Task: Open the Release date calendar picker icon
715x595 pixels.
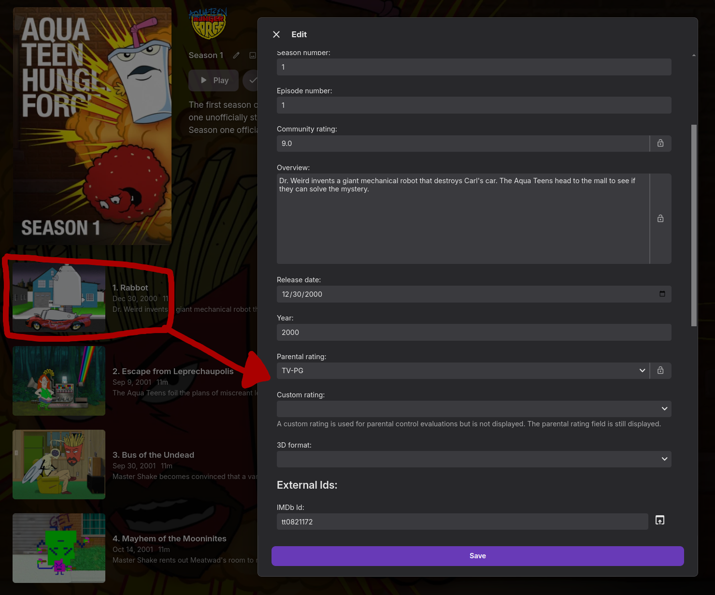Action: [662, 294]
